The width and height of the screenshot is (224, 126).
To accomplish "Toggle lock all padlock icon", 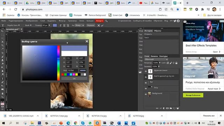I will 176,63.
